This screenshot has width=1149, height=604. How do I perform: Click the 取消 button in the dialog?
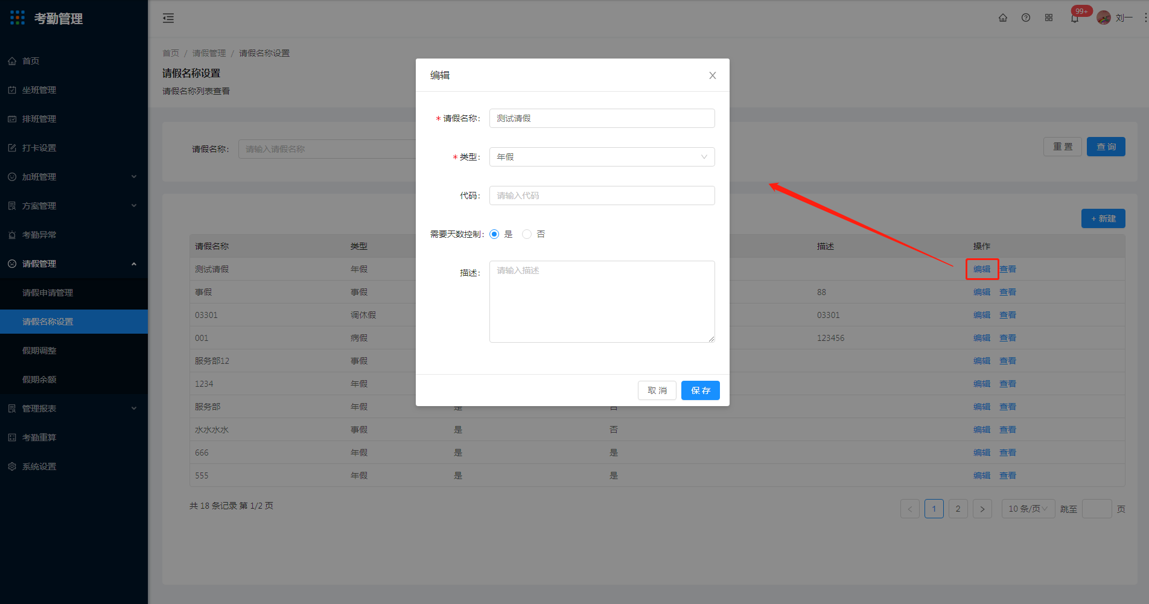[x=657, y=390]
